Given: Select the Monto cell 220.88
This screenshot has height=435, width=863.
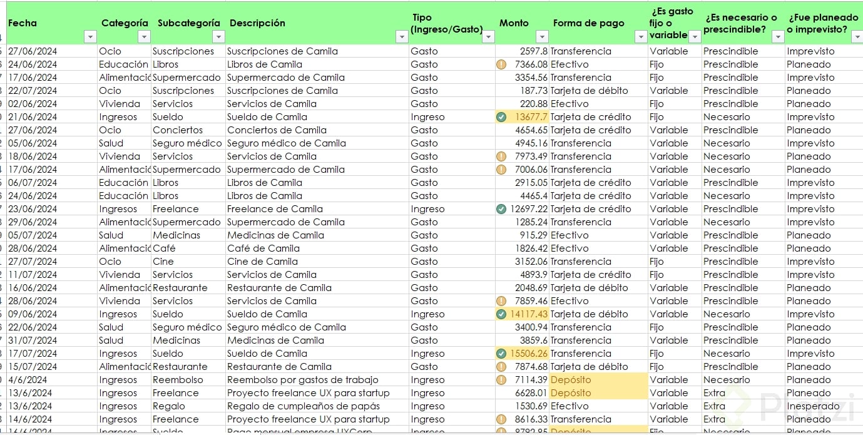Looking at the screenshot, I should 522,104.
